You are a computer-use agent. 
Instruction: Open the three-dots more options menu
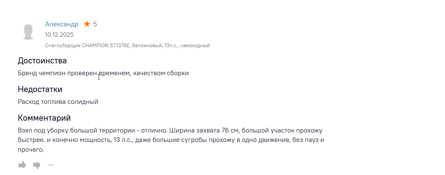click(x=51, y=165)
